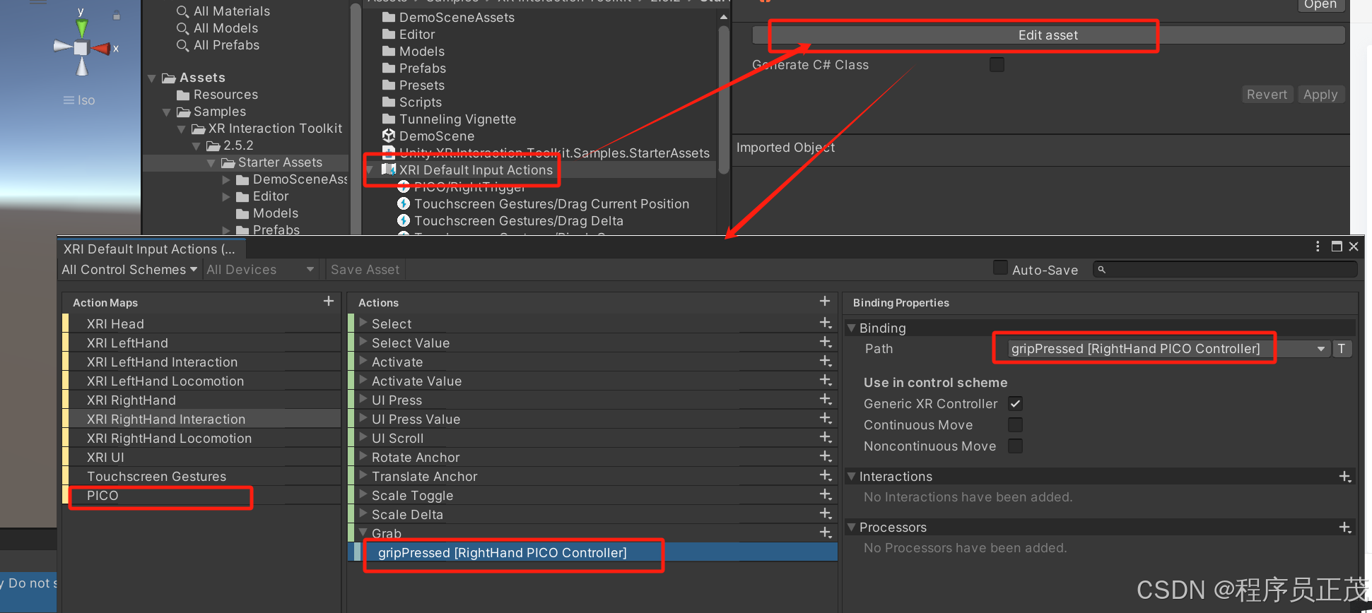
Task: Click the Apply button
Action: pyautogui.click(x=1320, y=95)
